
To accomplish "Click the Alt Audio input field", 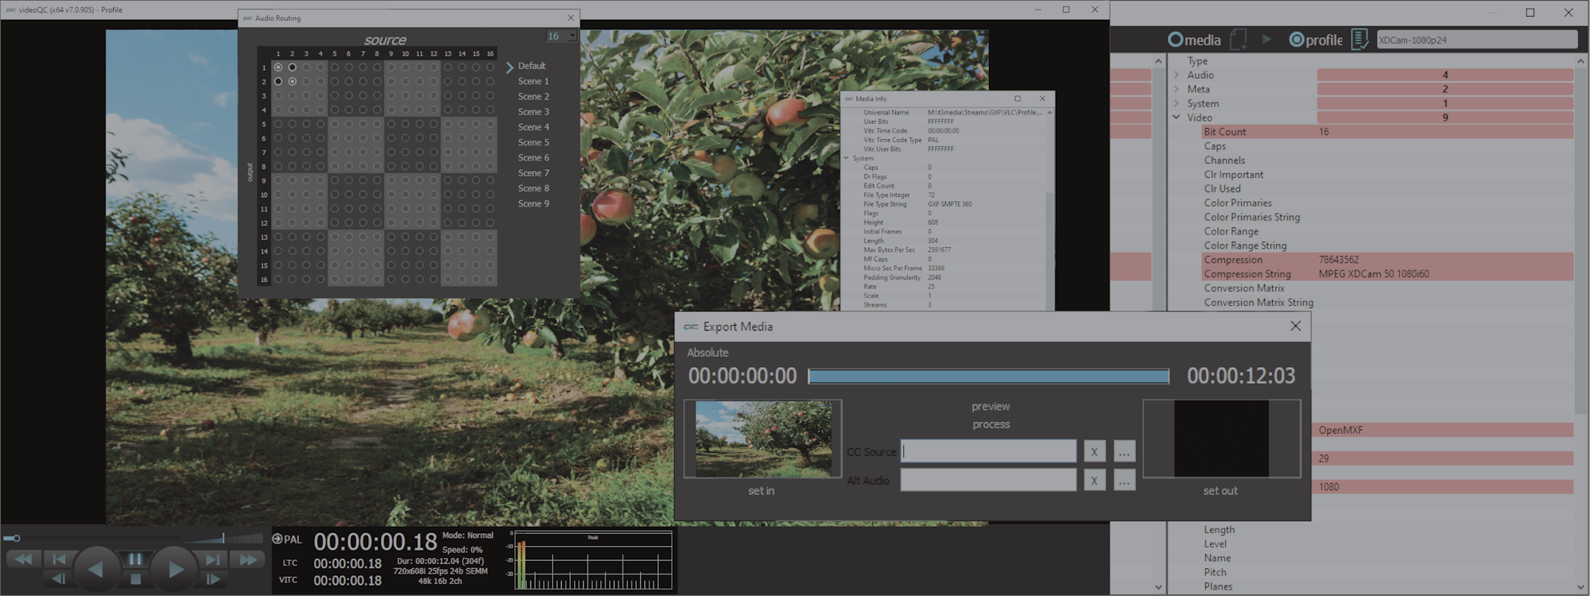I will click(x=988, y=480).
